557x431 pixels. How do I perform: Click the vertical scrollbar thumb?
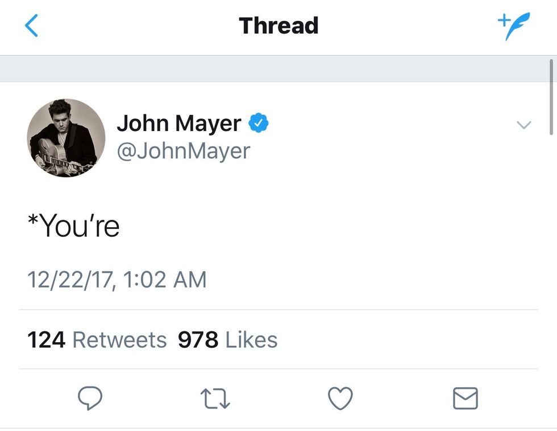[x=551, y=97]
